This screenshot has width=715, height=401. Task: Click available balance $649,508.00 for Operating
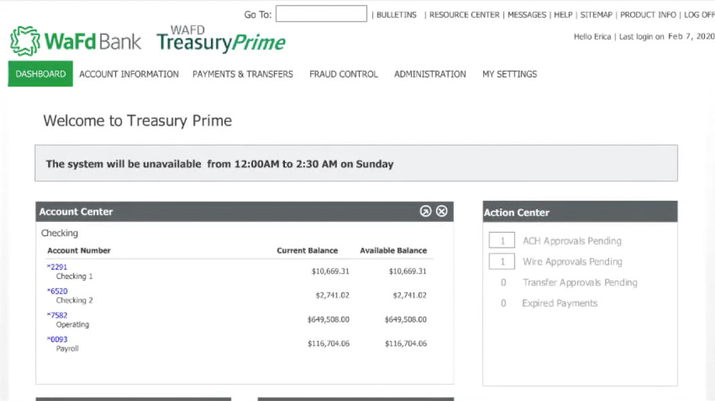[406, 320]
